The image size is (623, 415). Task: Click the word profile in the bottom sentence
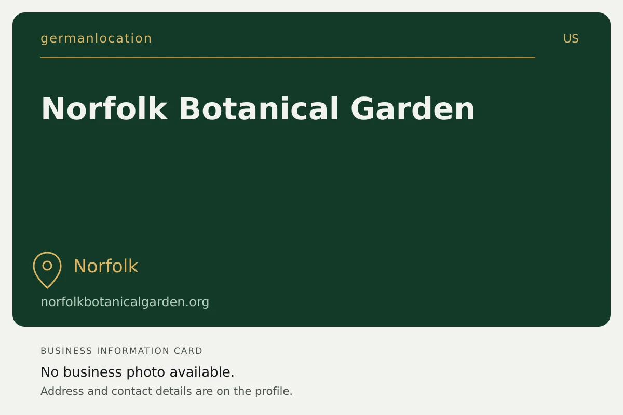[x=273, y=391]
